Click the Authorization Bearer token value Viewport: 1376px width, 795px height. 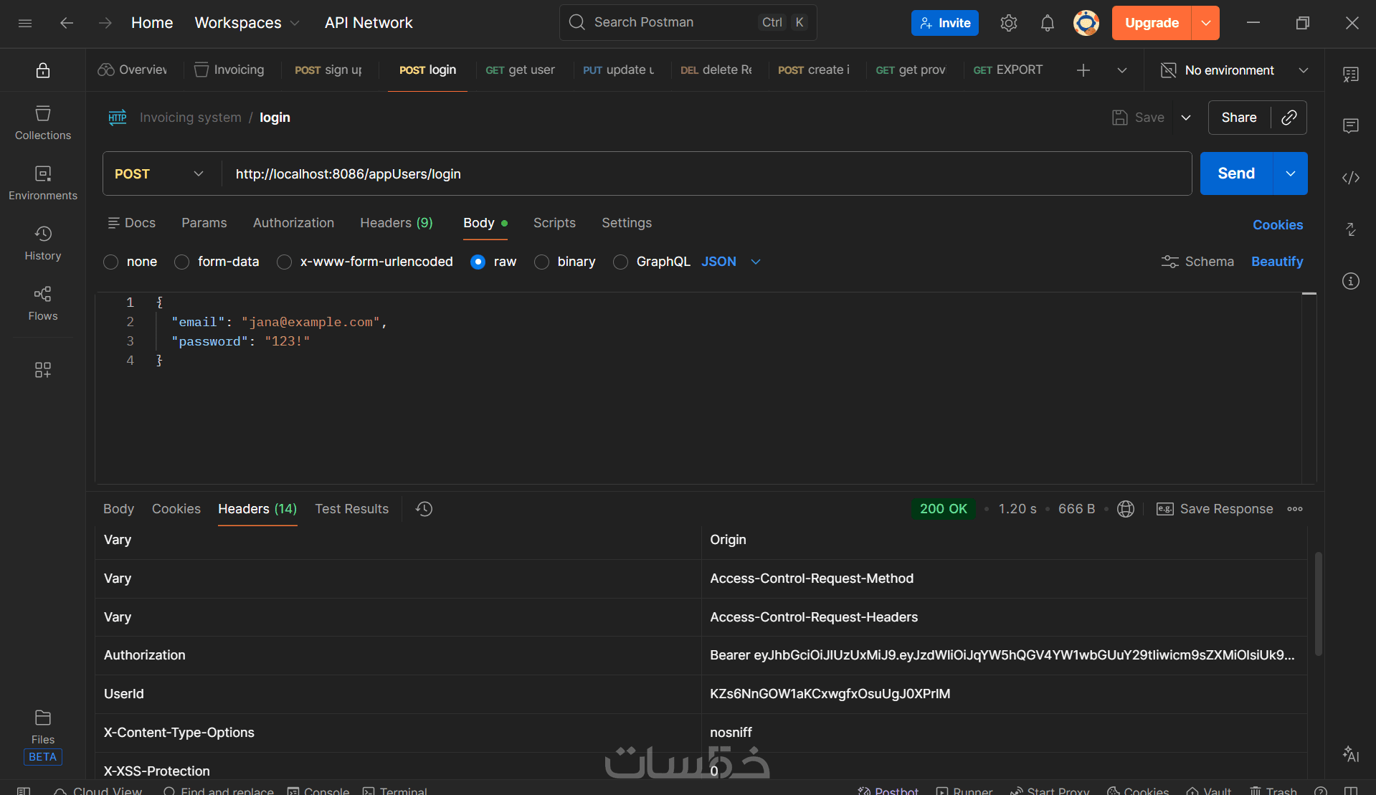click(x=1002, y=655)
